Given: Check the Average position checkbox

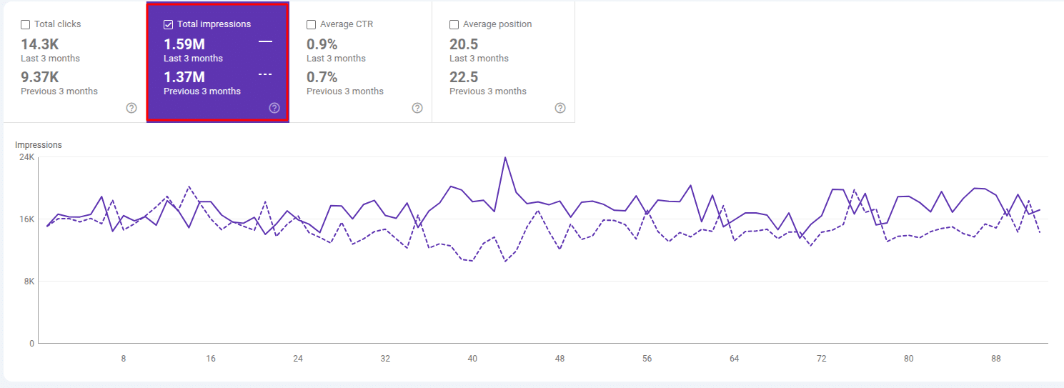Looking at the screenshot, I should (x=454, y=24).
